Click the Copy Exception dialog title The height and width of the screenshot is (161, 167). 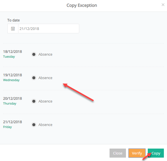click(x=82, y=5)
